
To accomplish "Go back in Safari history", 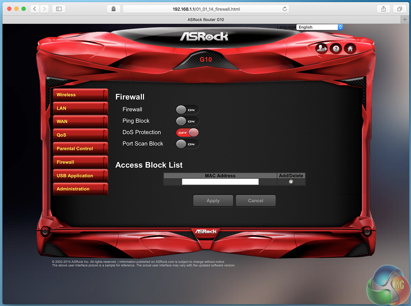I will pyautogui.click(x=35, y=9).
